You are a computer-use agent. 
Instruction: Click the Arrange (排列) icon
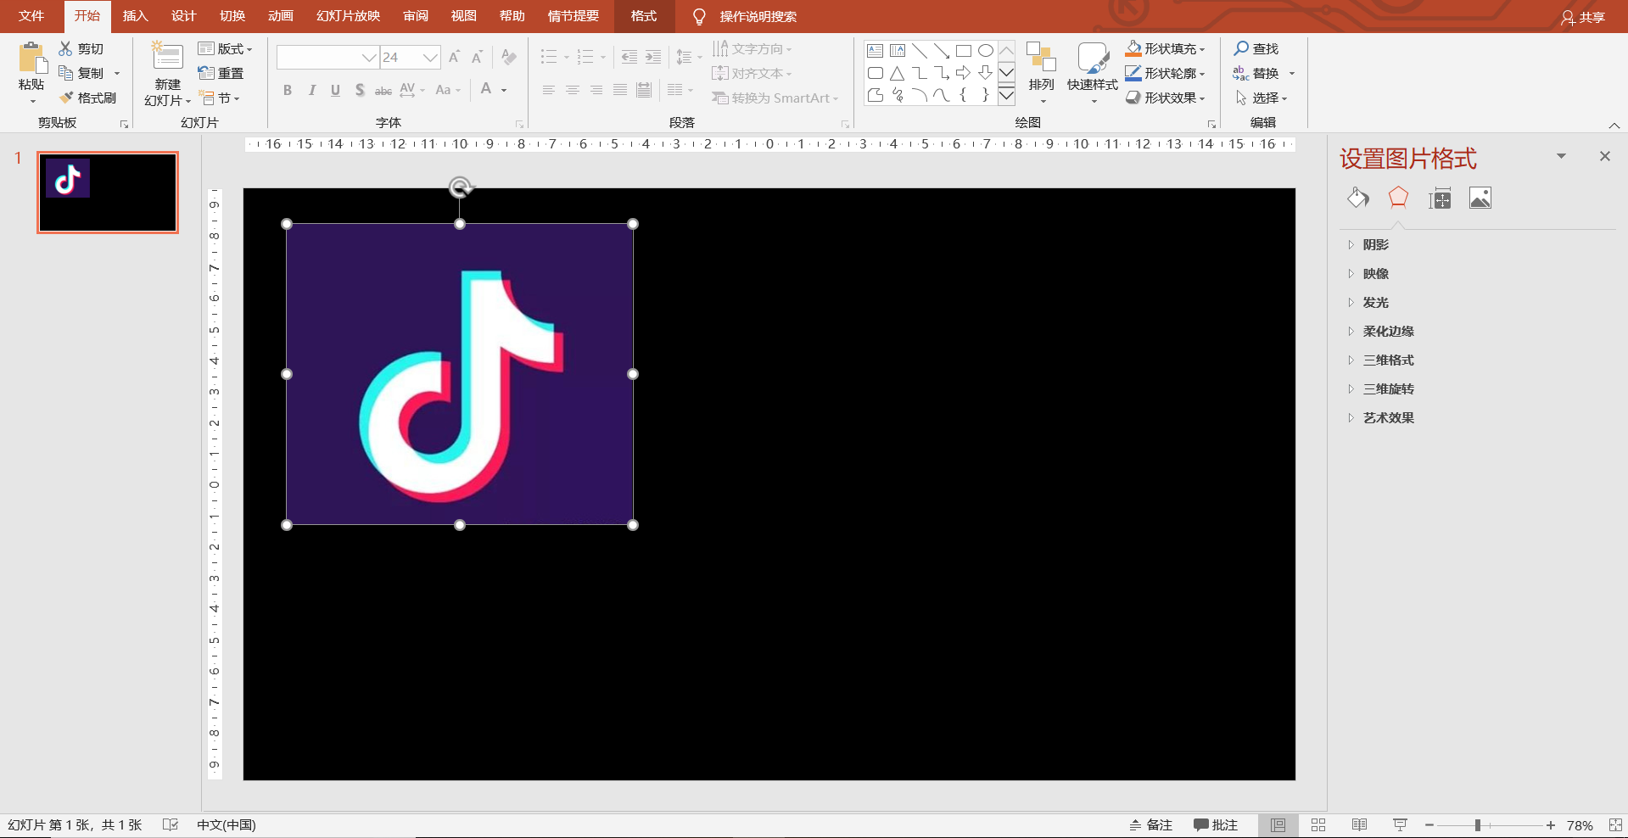[1041, 57]
